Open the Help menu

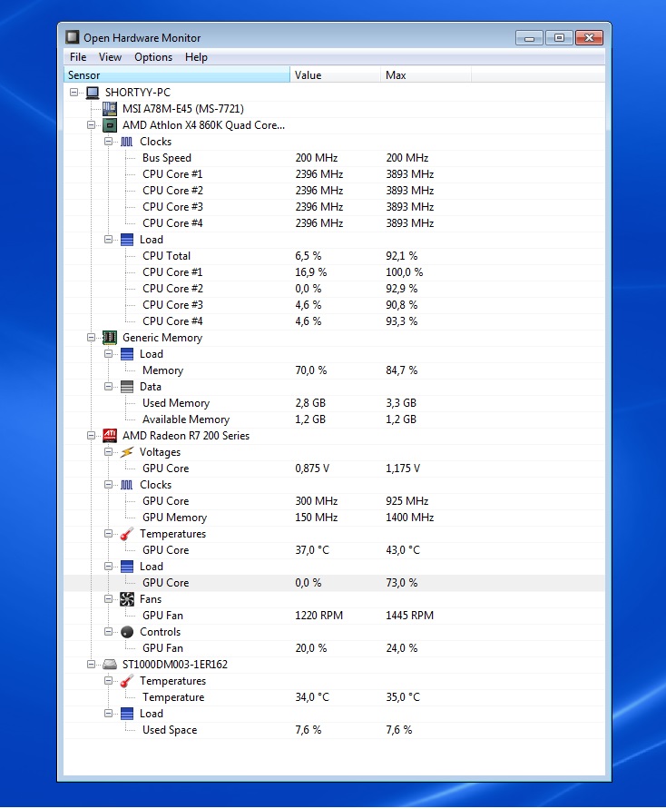(x=196, y=57)
